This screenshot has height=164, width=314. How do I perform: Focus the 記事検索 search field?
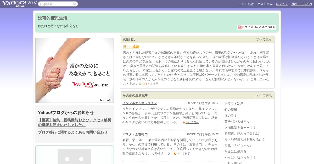click(58, 4)
